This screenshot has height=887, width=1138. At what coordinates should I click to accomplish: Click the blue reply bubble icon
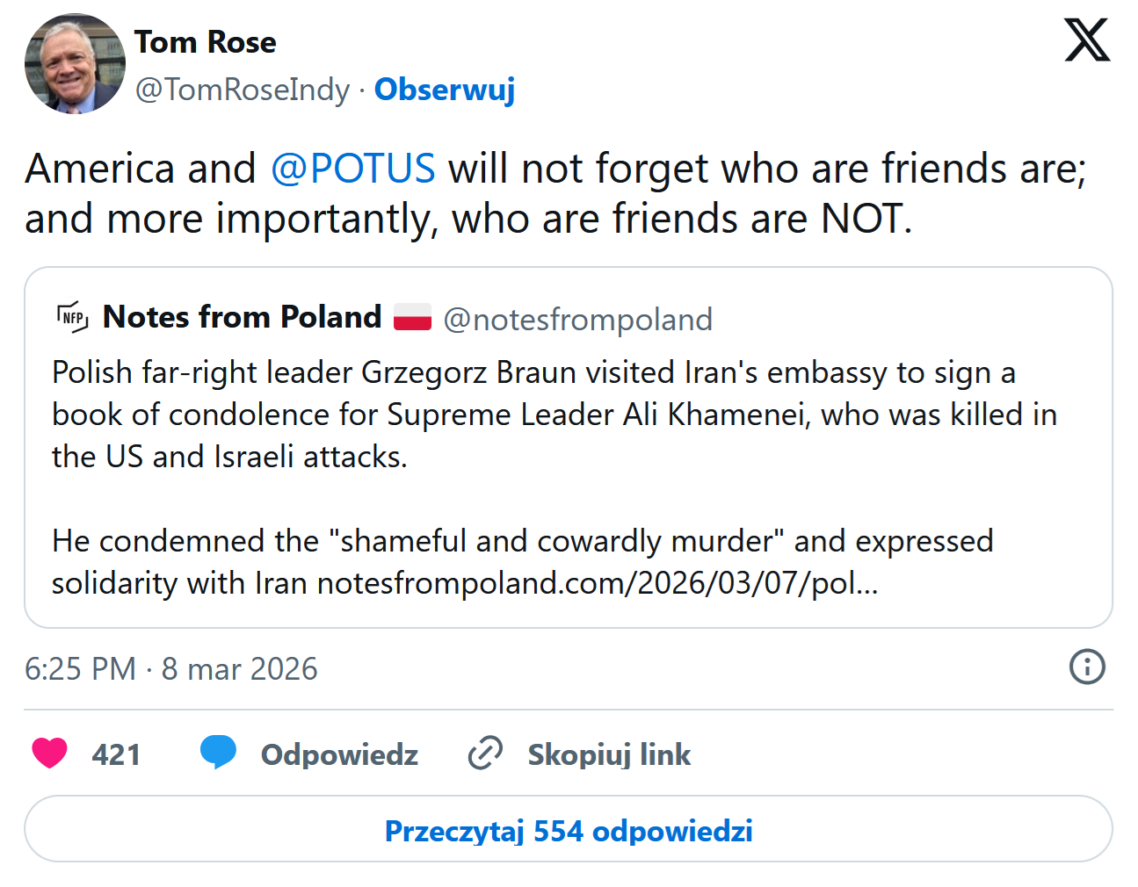[x=218, y=753]
